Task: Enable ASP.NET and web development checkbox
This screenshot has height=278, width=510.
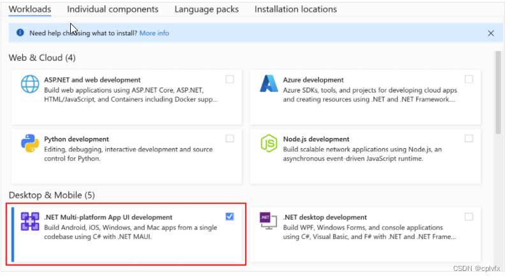Action: click(x=230, y=79)
